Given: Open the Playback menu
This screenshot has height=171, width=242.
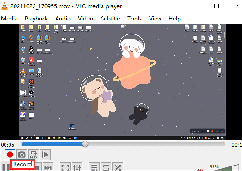Looking at the screenshot, I should (36, 19).
